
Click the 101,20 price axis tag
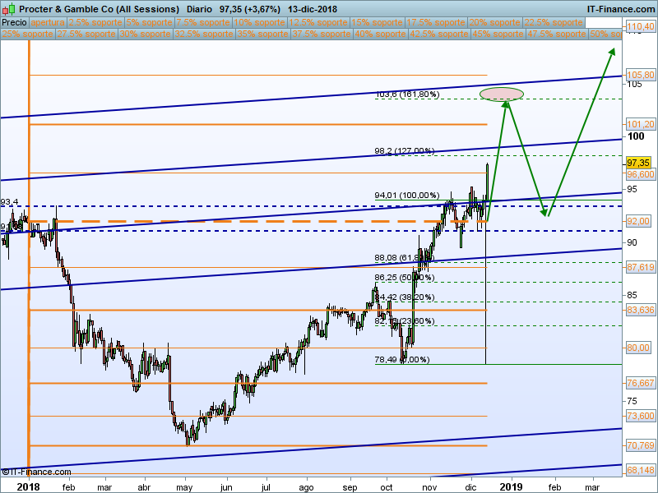pos(640,124)
